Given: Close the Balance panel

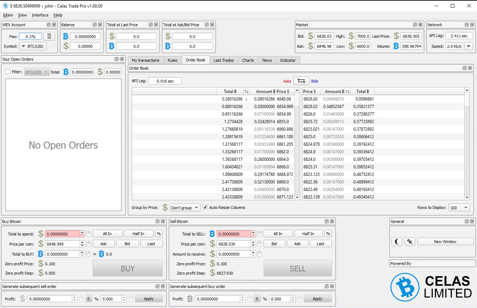Looking at the screenshot, I should tap(100, 25).
